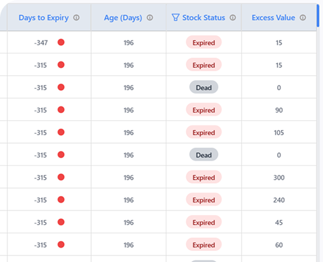Click the Expired badge in the excess 90 row
The height and width of the screenshot is (262, 323).
[204, 110]
